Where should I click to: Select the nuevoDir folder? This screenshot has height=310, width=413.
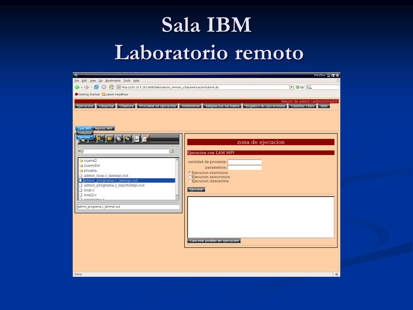coord(90,165)
